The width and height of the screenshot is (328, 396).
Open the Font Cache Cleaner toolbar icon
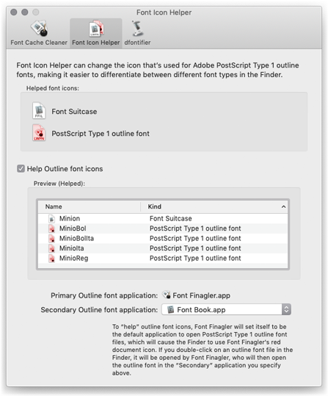click(x=39, y=28)
